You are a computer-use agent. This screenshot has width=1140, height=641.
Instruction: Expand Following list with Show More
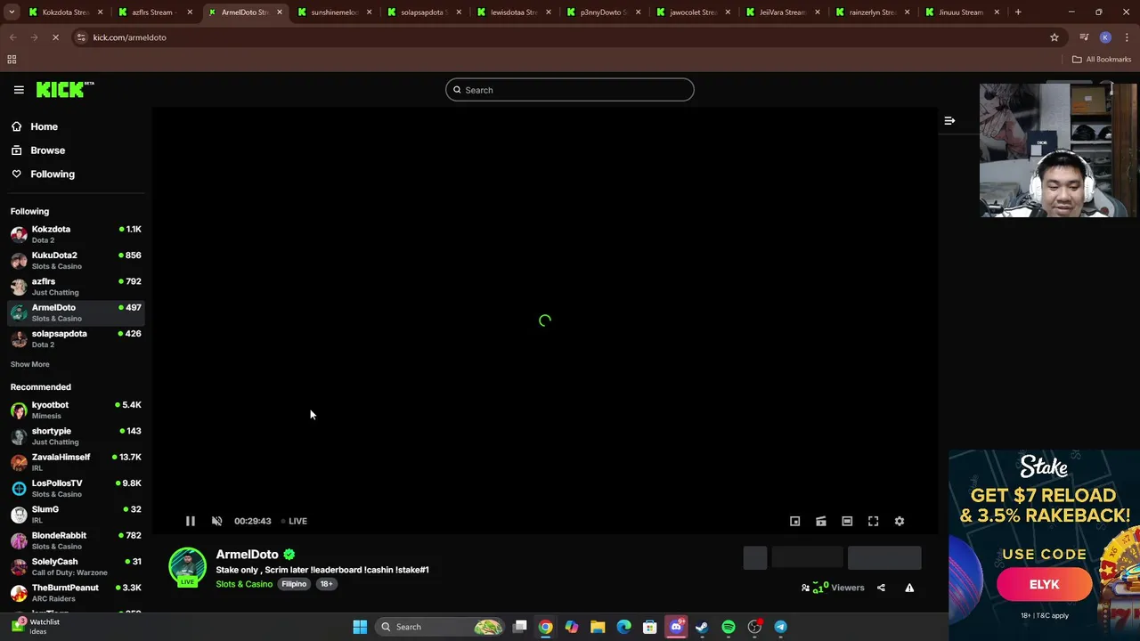(x=29, y=364)
